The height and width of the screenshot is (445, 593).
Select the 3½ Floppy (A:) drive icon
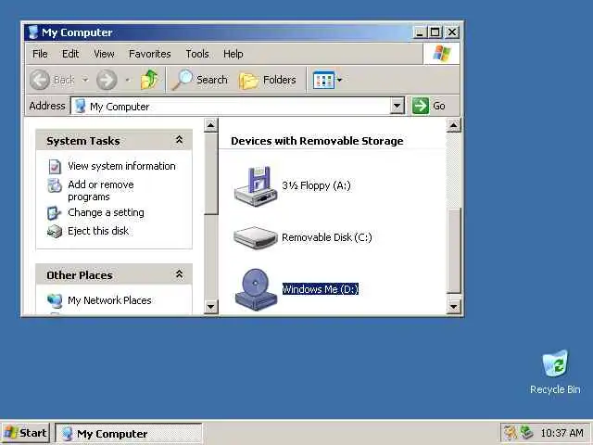click(256, 186)
